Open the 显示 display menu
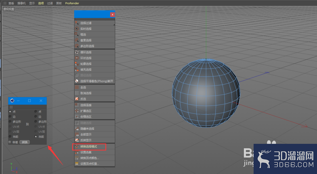317x174 pixels. pos(32,3)
